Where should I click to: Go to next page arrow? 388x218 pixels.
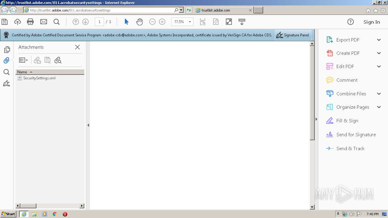(85, 22)
